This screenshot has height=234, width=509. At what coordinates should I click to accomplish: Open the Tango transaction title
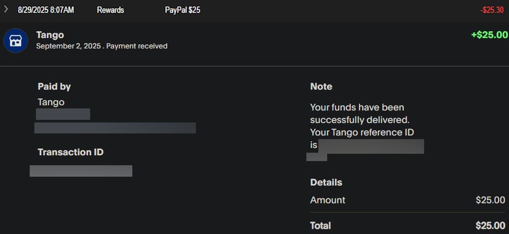pyautogui.click(x=50, y=35)
